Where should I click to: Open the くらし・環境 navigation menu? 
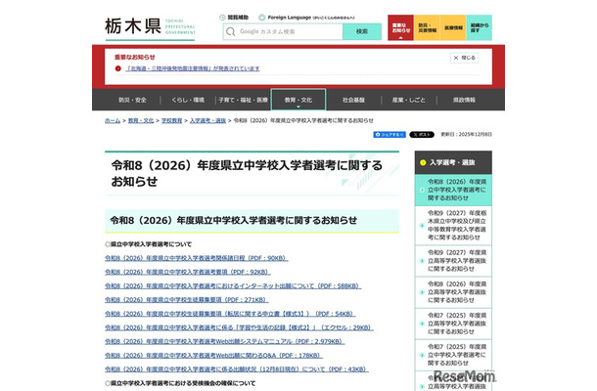(x=188, y=100)
